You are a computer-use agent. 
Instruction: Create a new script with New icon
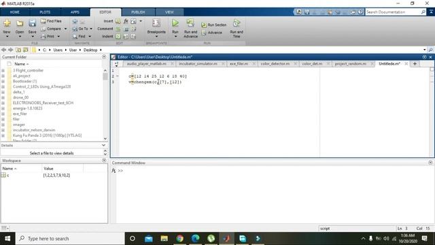7,23
